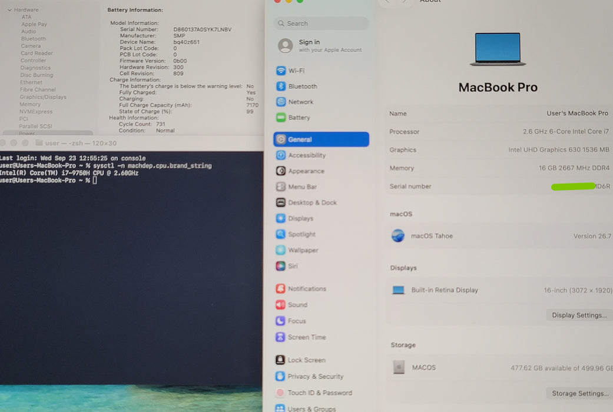Select NVMExpress in System Information sidebar
613x412 pixels.
click(x=36, y=111)
